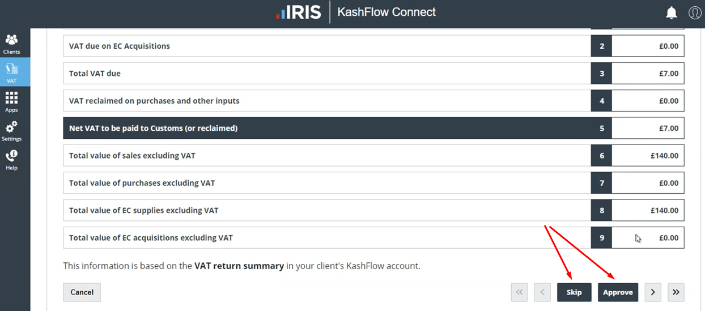Screen dimensions: 705x311
Task: Select the box 6 total sales value field
Action: 648,156
